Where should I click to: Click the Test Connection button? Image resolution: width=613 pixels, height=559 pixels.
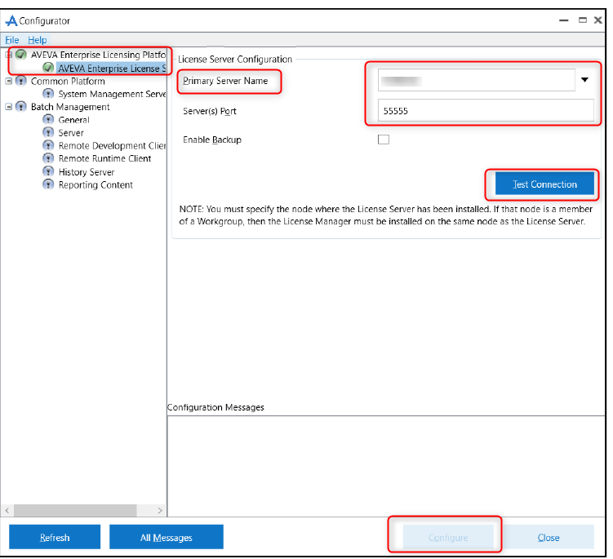point(544,184)
